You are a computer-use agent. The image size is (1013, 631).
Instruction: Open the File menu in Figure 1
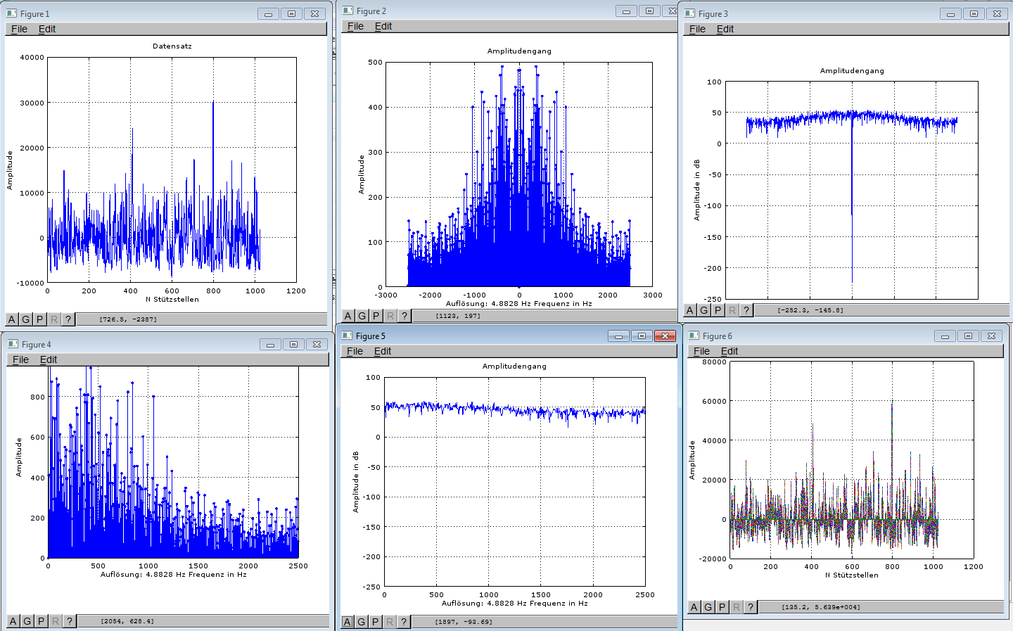click(20, 29)
